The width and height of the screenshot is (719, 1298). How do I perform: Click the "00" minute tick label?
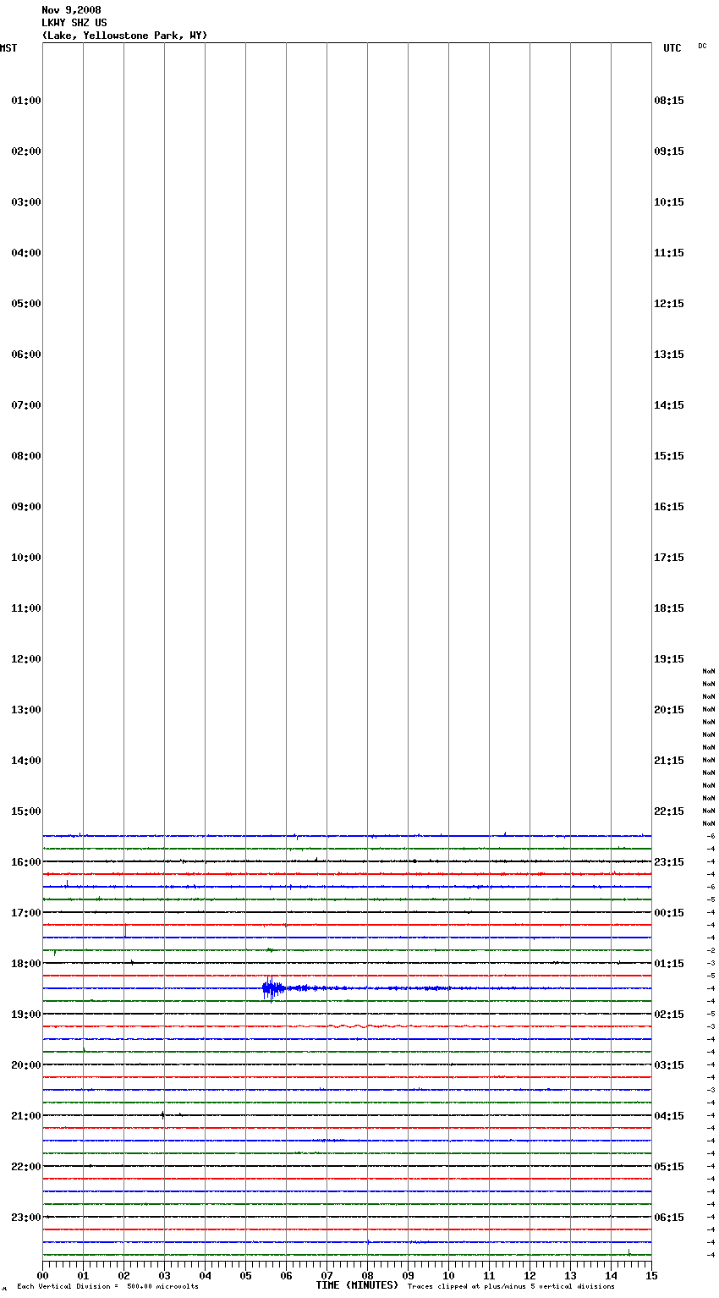[43, 1276]
